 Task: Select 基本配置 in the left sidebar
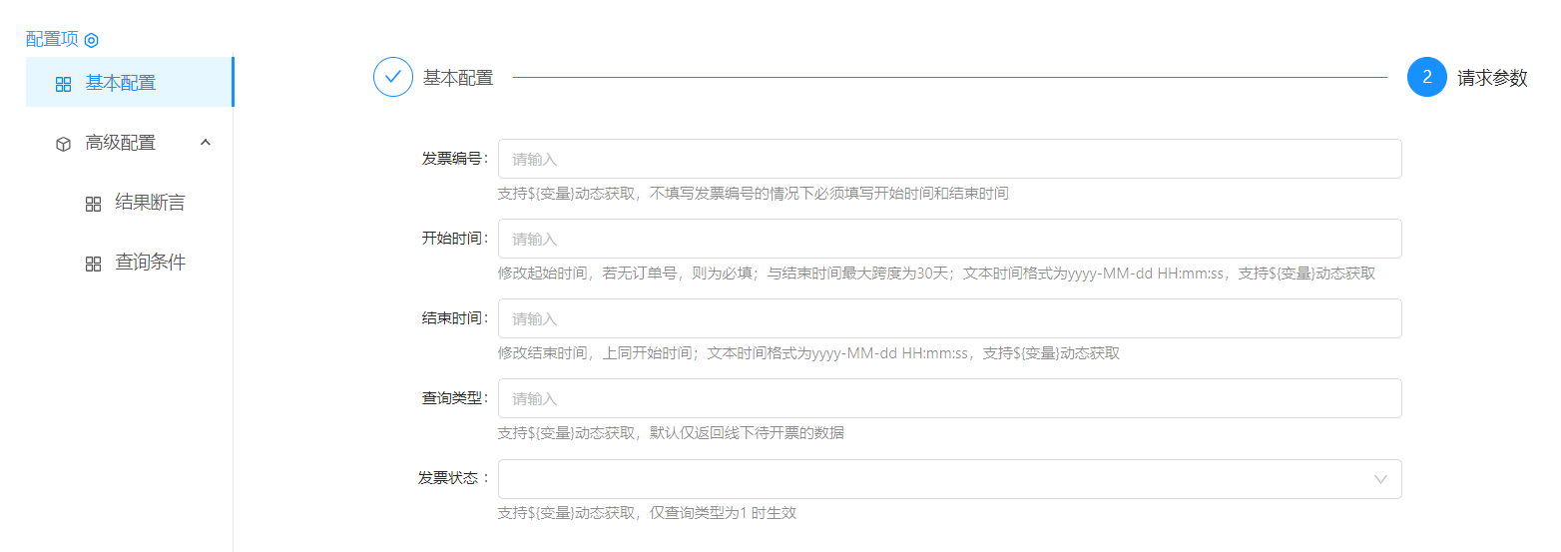click(121, 83)
